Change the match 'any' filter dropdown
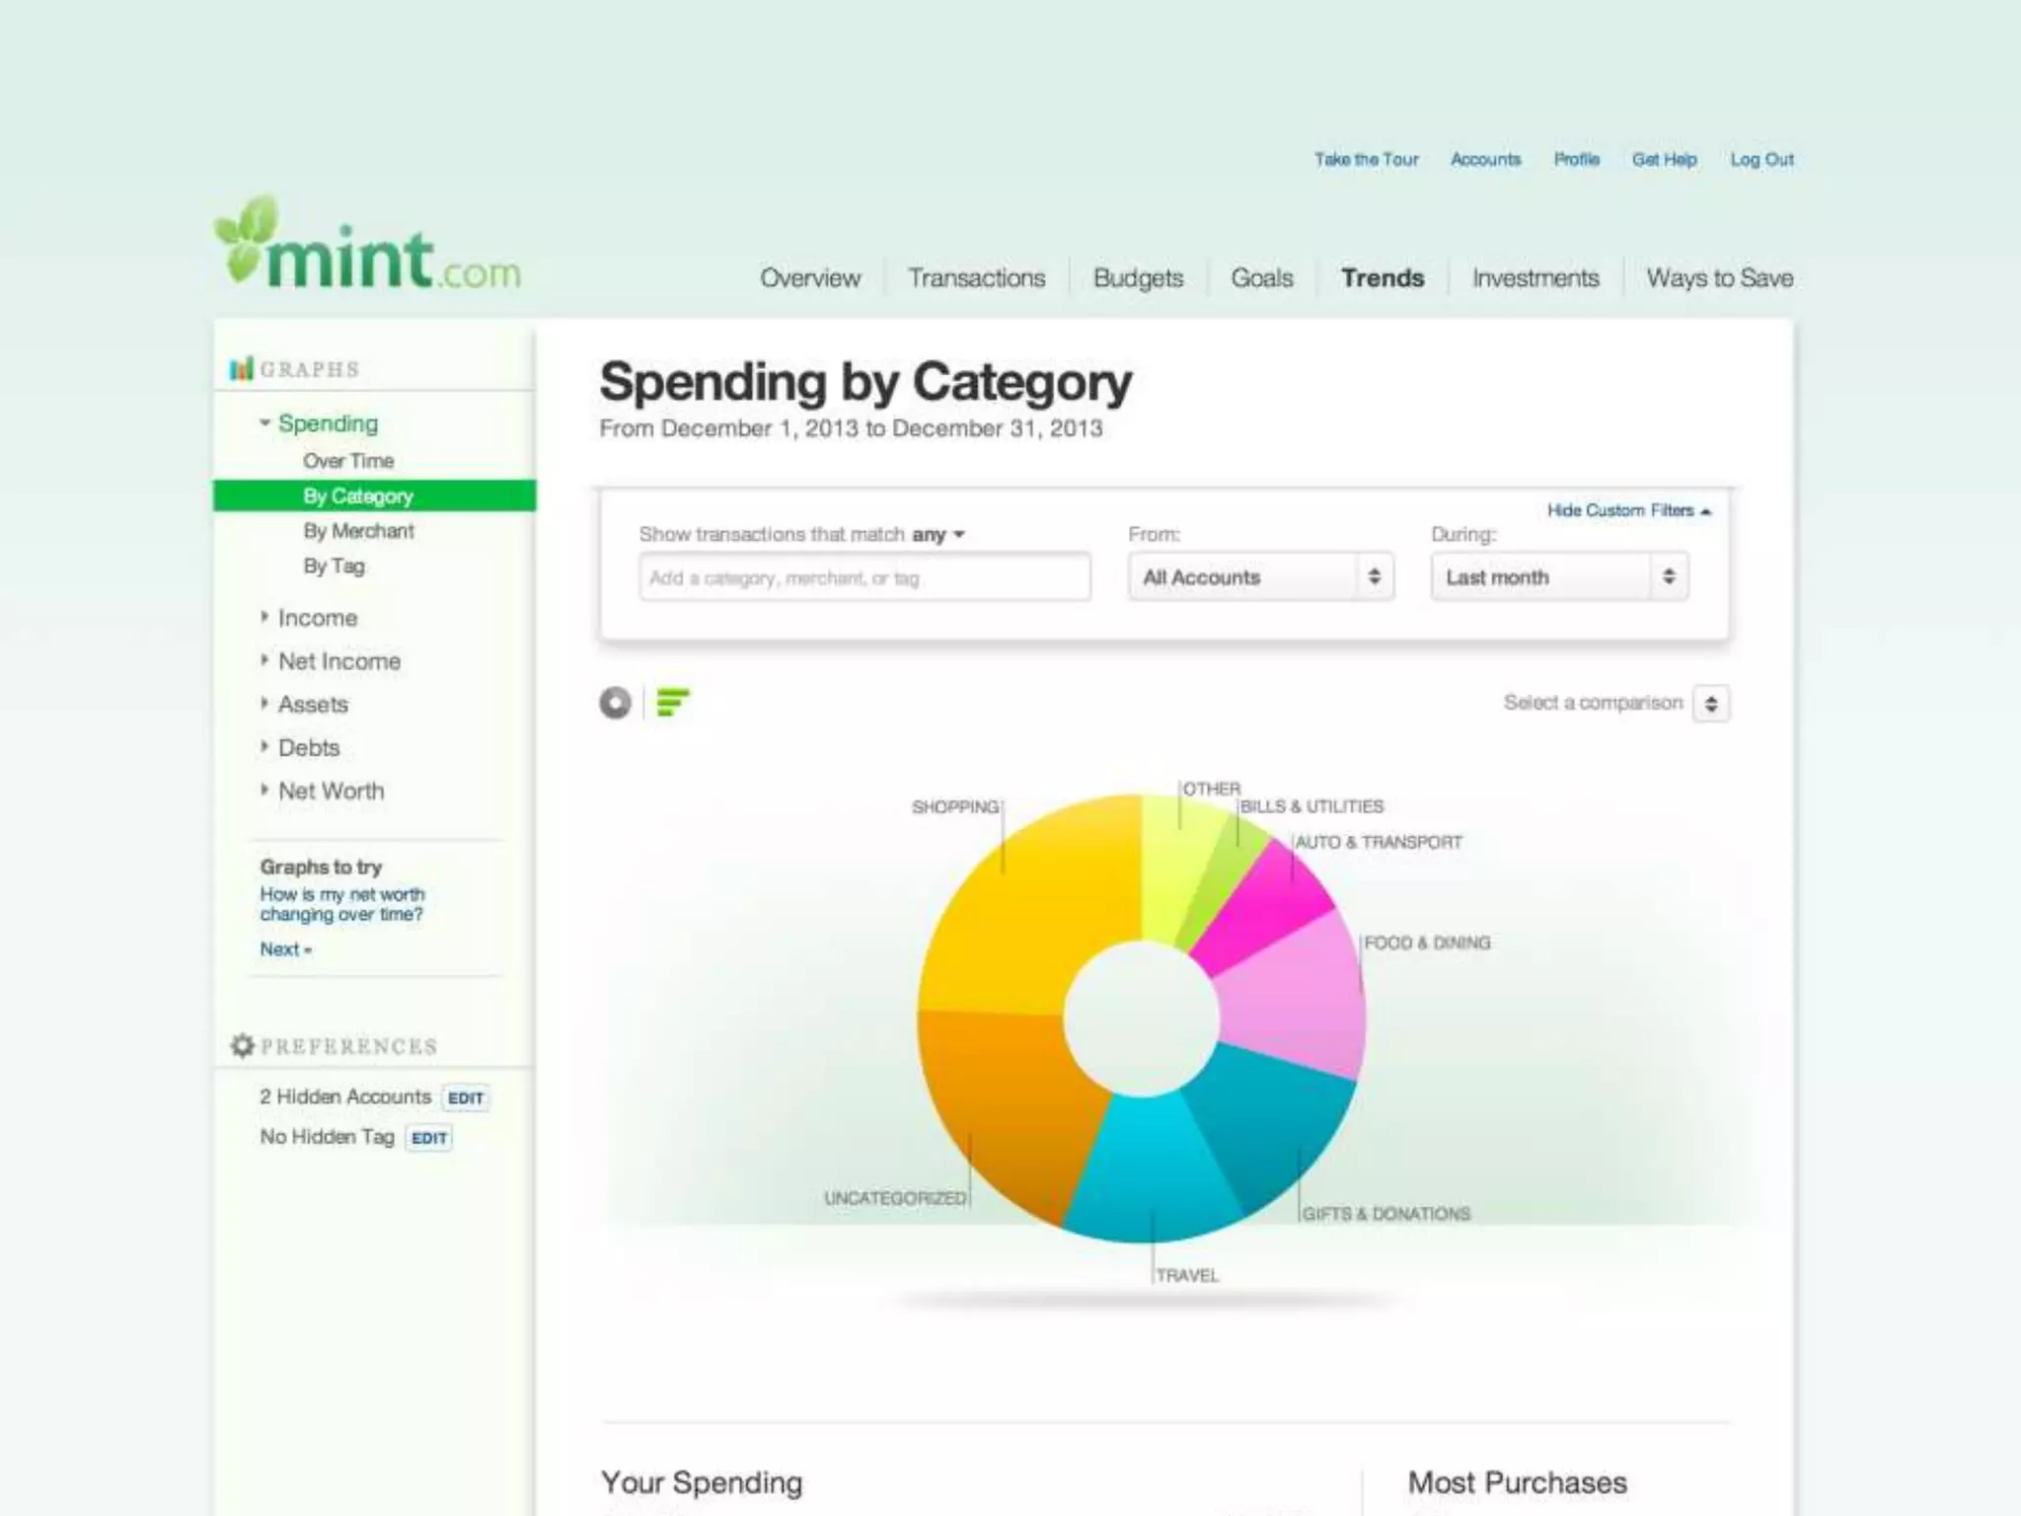Screen dimensions: 2021x1516 pyautogui.click(x=937, y=535)
